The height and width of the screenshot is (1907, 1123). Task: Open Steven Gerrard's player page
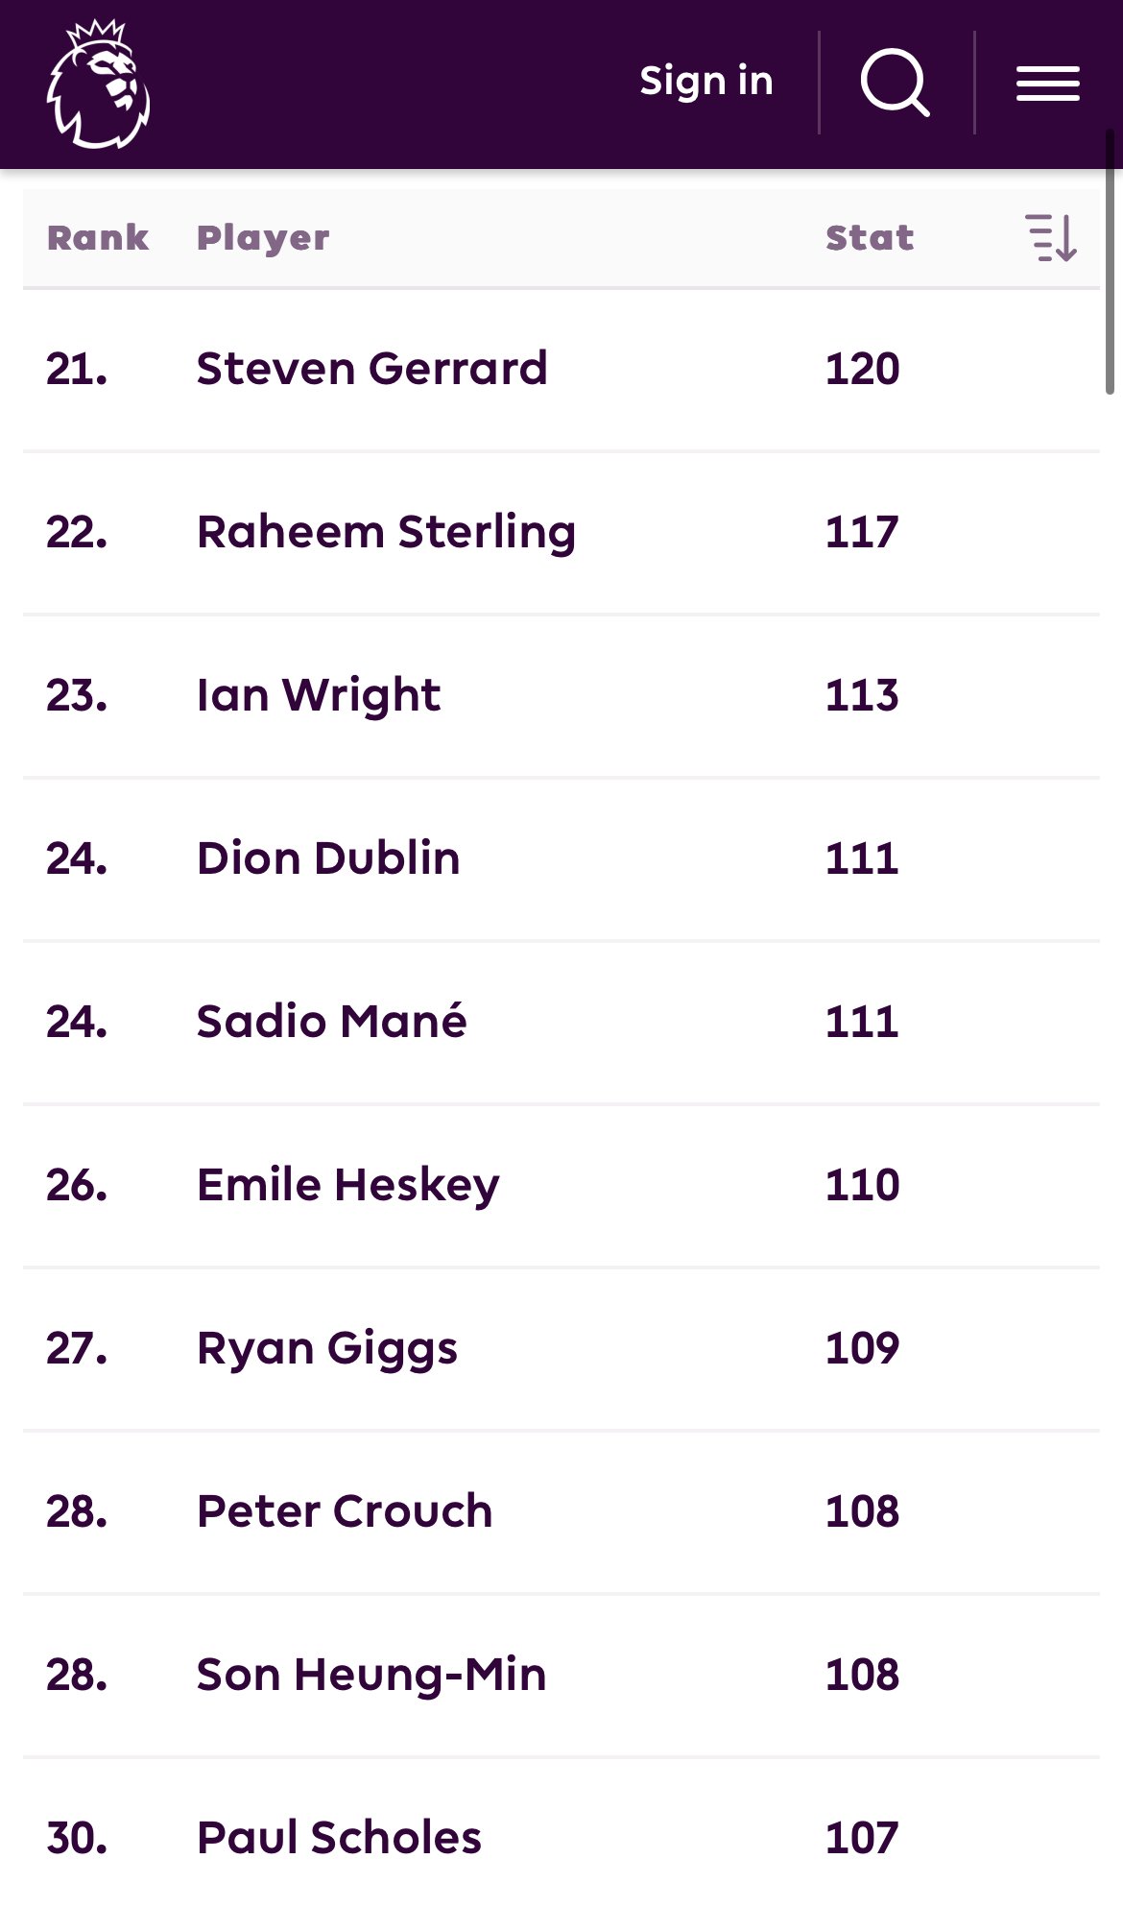[x=372, y=369]
